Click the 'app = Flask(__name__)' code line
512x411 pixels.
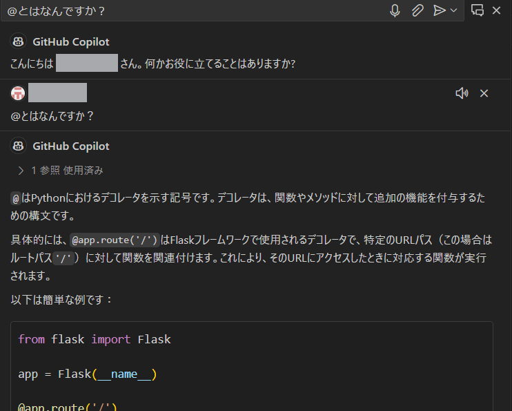click(88, 374)
